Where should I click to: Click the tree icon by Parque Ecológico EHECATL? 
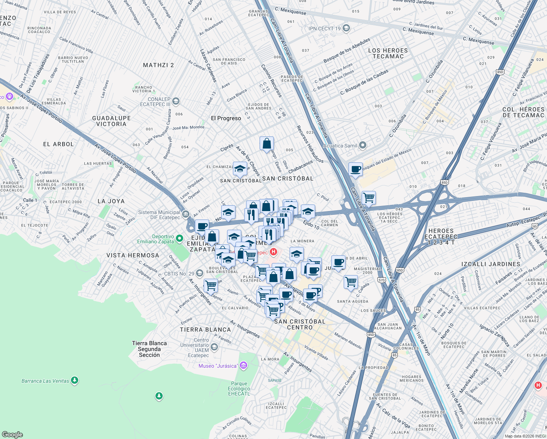[x=159, y=396]
